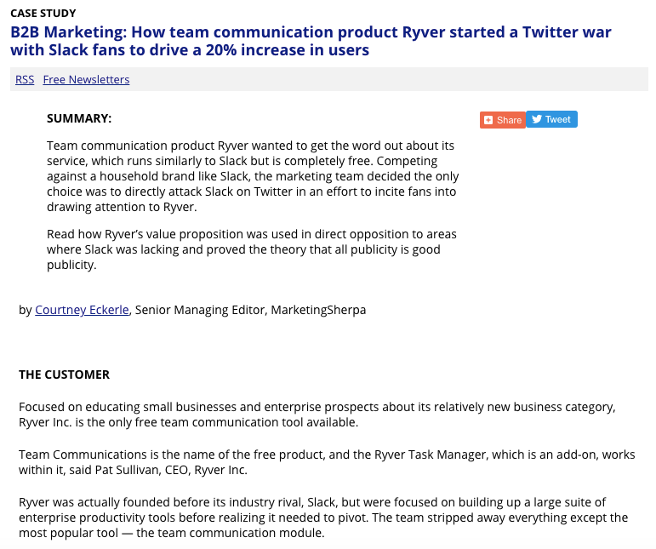The image size is (656, 549).
Task: Click the blue Tweet button label
Action: coord(557,119)
